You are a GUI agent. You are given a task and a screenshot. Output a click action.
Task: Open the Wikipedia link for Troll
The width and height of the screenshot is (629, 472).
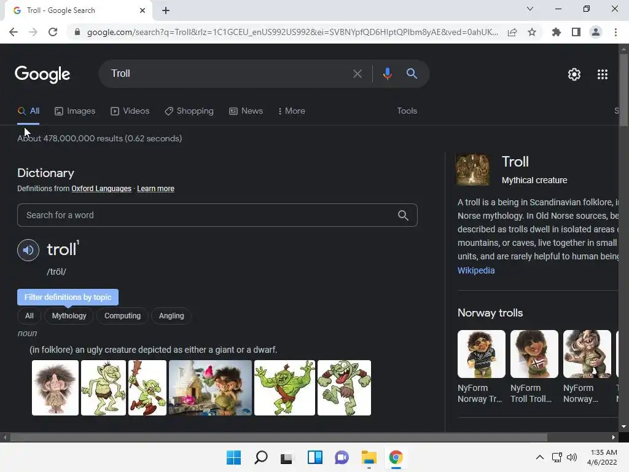[x=476, y=270]
